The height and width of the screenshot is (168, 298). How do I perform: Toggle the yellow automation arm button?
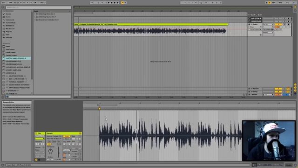pyautogui.click(x=122, y=3)
